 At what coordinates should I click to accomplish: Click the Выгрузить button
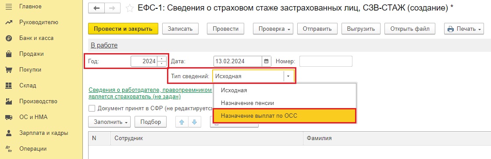coord(361,29)
